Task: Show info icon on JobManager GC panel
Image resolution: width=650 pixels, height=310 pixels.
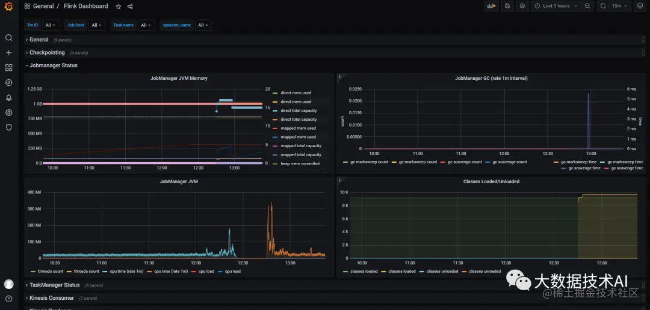Action: pos(339,76)
